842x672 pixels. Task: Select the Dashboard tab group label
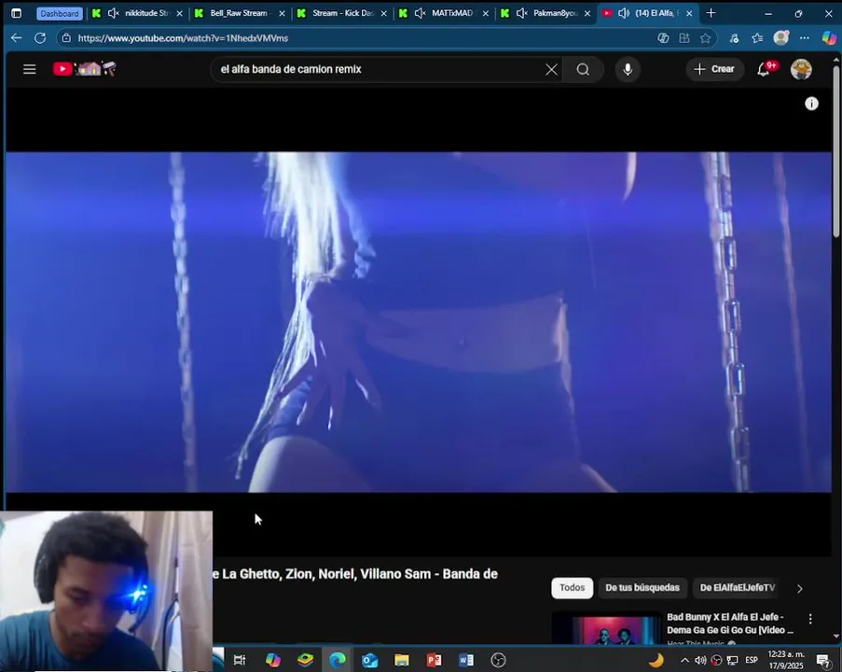coord(59,13)
